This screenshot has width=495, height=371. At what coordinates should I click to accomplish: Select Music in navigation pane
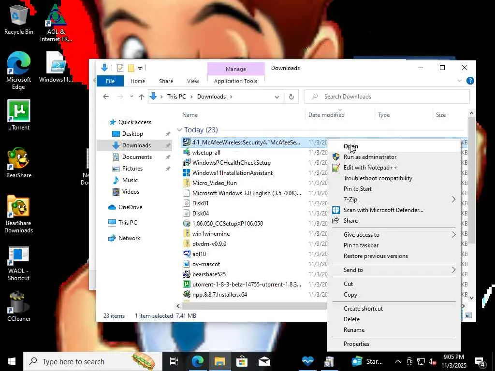click(x=125, y=180)
